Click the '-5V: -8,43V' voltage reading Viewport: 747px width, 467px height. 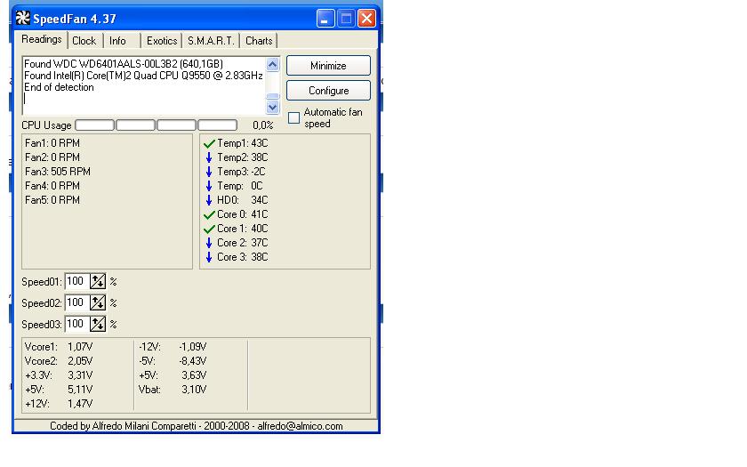[173, 361]
